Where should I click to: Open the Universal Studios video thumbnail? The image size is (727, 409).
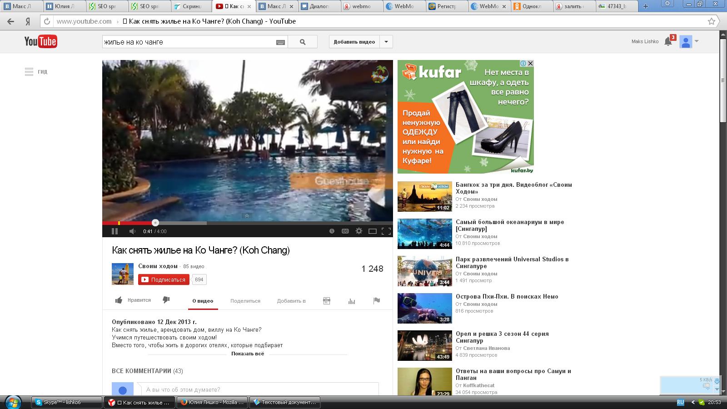click(425, 271)
